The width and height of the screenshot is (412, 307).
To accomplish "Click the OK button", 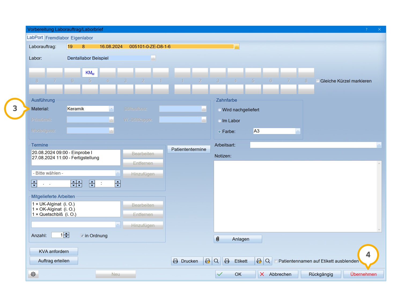I will coord(235,274).
